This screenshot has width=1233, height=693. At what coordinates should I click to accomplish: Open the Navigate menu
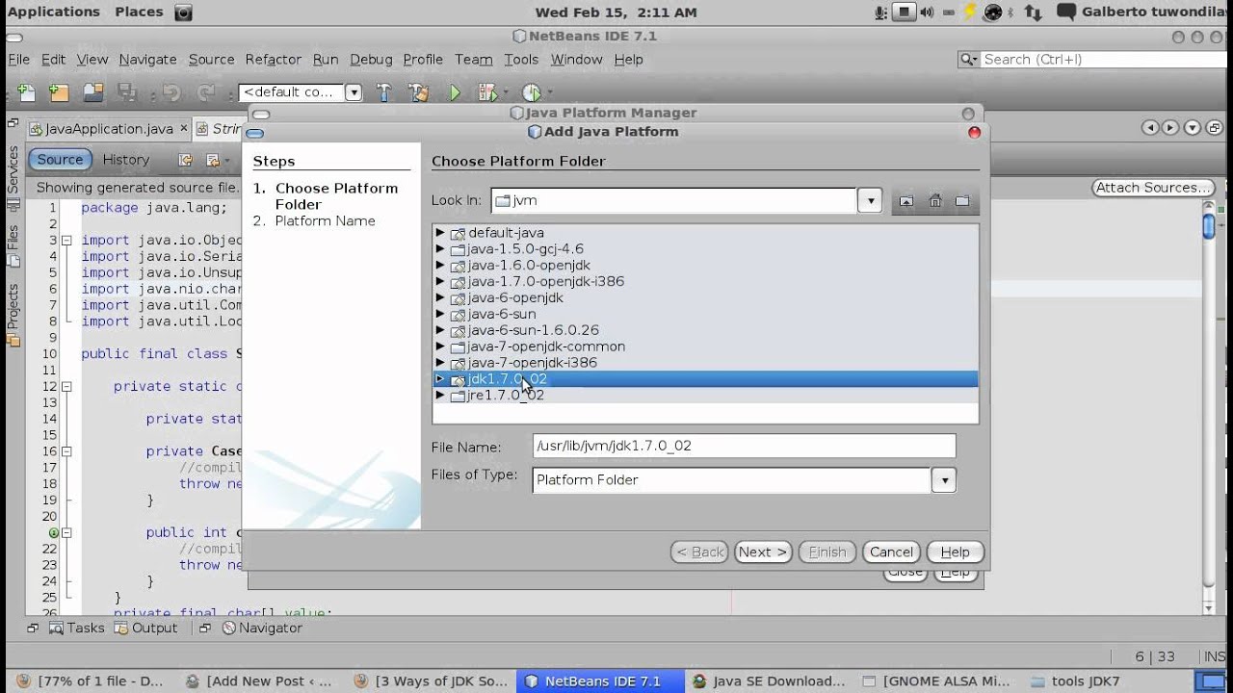(x=147, y=60)
